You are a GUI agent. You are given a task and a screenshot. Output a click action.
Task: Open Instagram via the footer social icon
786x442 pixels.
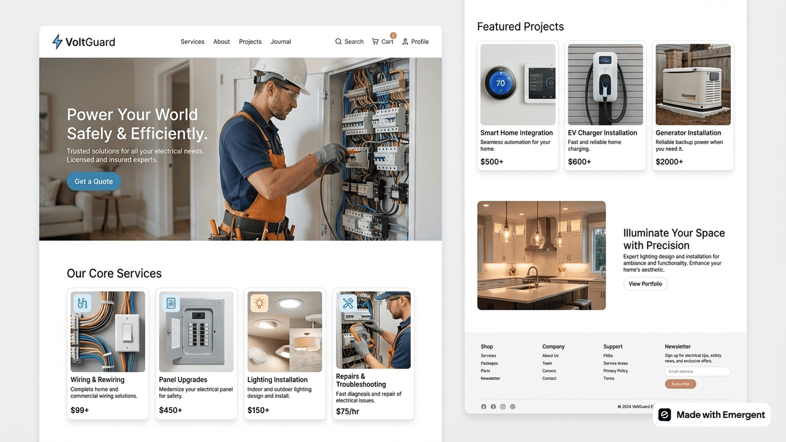(503, 406)
